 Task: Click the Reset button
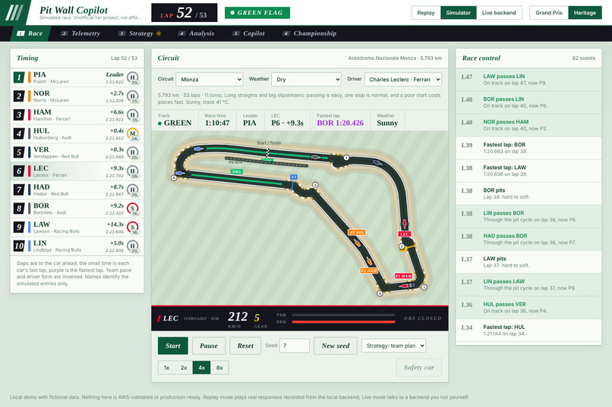(245, 346)
